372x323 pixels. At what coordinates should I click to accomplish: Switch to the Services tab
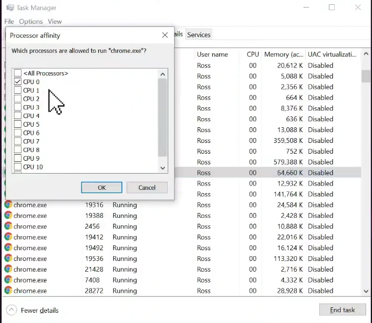[198, 35]
